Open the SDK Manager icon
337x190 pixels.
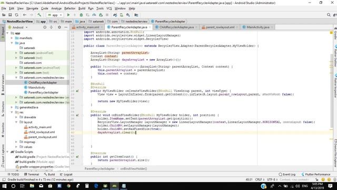[x=128, y=15]
